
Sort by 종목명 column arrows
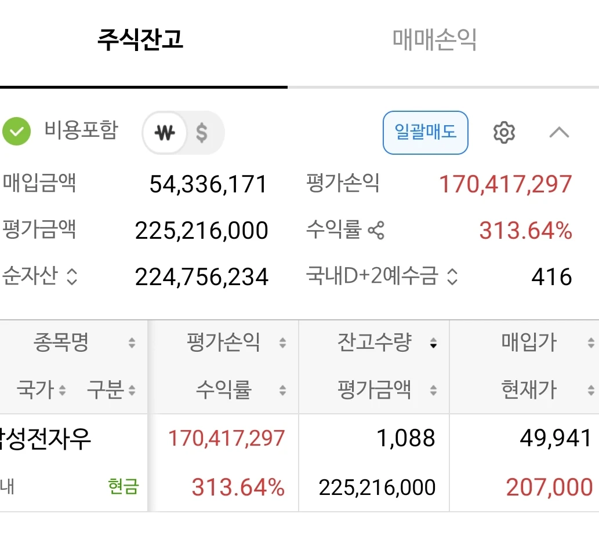coord(132,343)
